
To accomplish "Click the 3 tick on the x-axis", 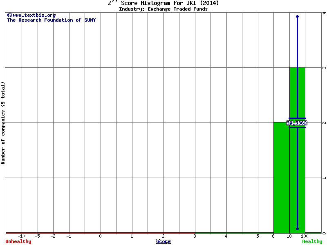I will click(x=195, y=236).
